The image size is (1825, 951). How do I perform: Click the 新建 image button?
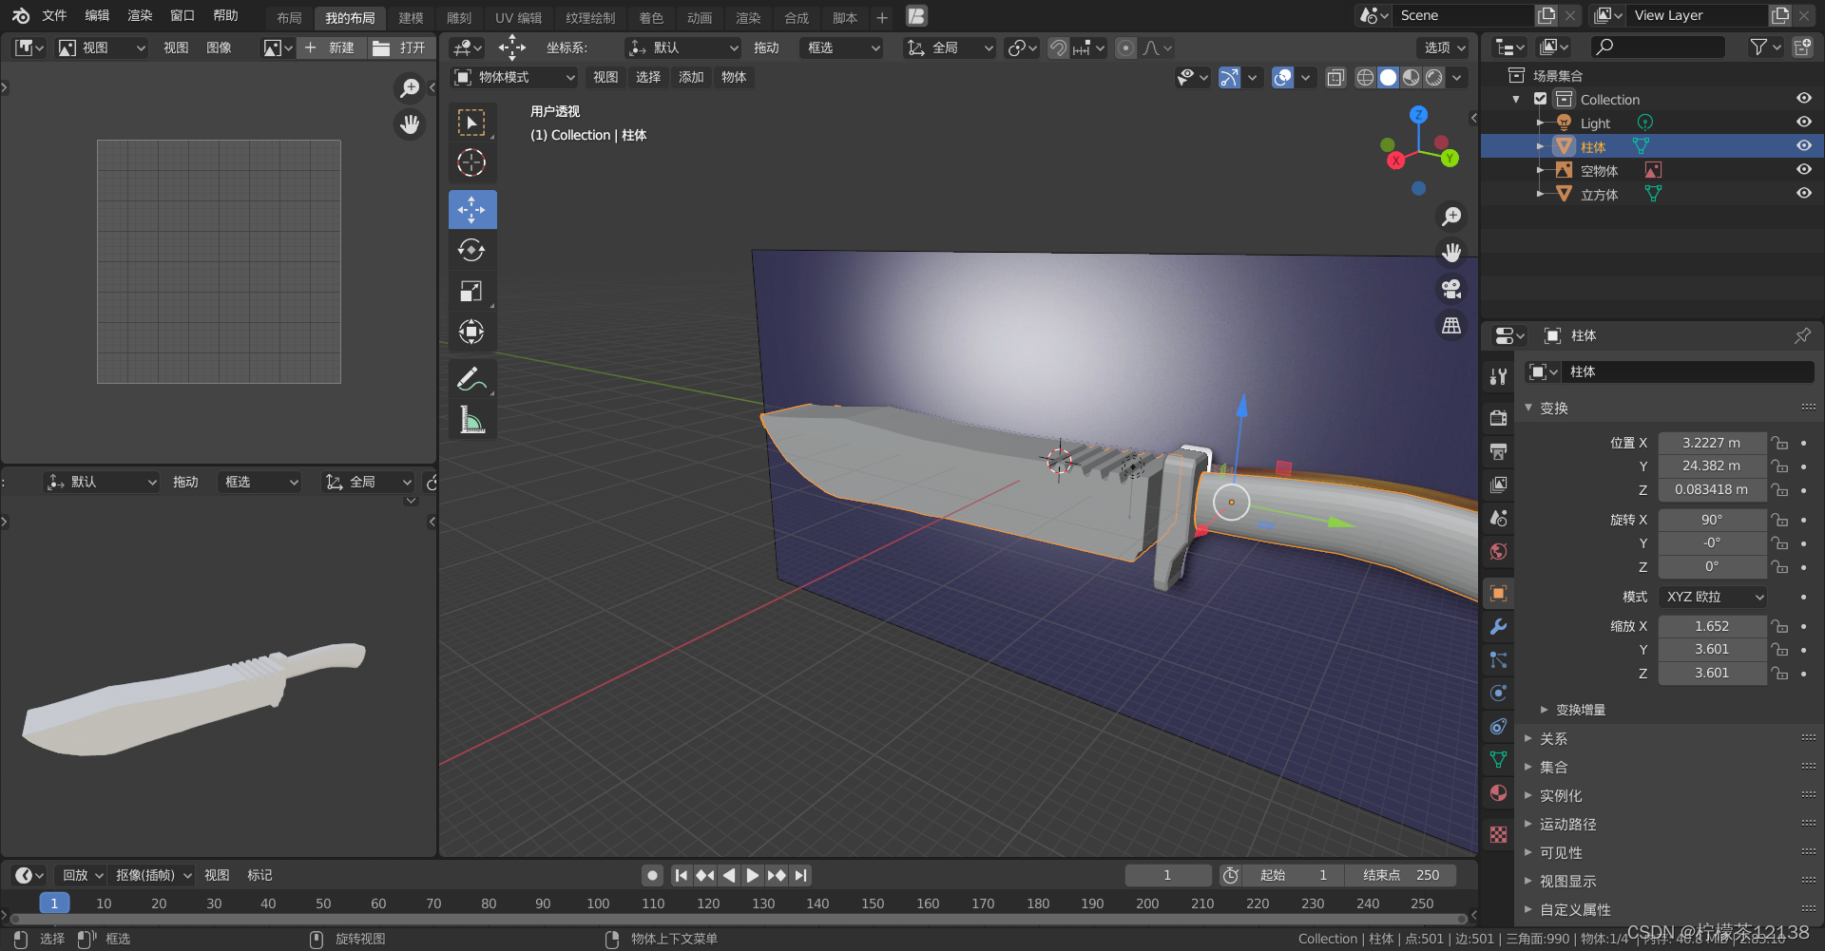point(331,48)
